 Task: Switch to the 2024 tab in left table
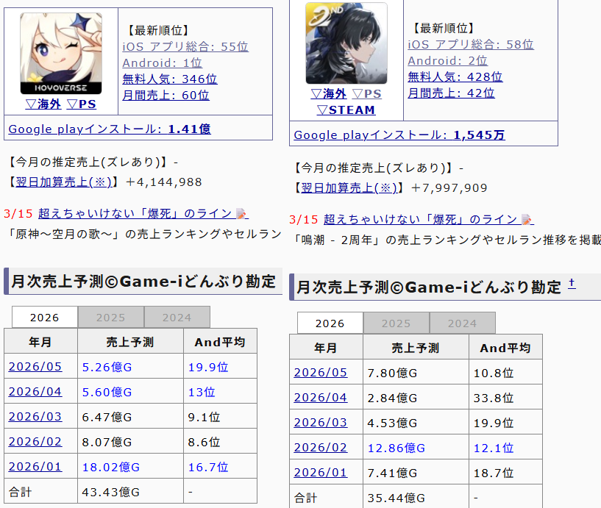click(x=177, y=317)
